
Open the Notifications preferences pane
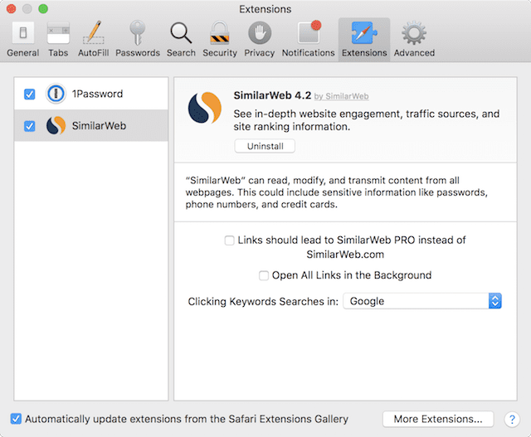[308, 38]
